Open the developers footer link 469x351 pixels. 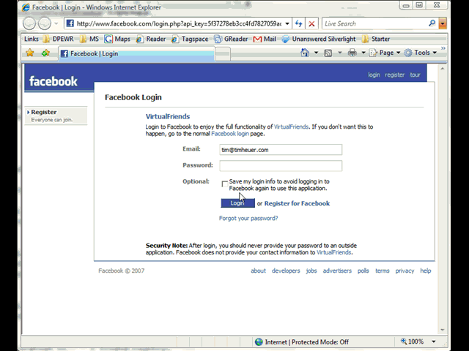286,271
